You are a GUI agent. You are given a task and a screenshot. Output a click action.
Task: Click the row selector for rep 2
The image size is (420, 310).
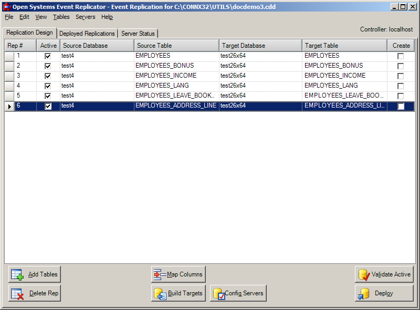(x=8, y=66)
